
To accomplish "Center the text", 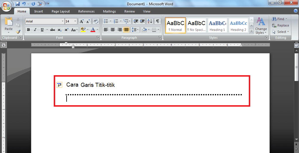I will tap(113, 30).
